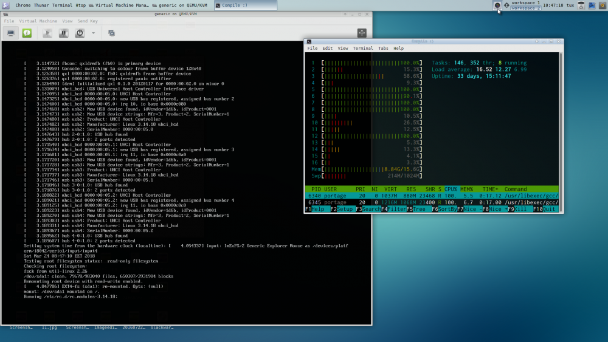
Task: Switch to Virtual Machine Manager taskbar entry
Action: (119, 5)
